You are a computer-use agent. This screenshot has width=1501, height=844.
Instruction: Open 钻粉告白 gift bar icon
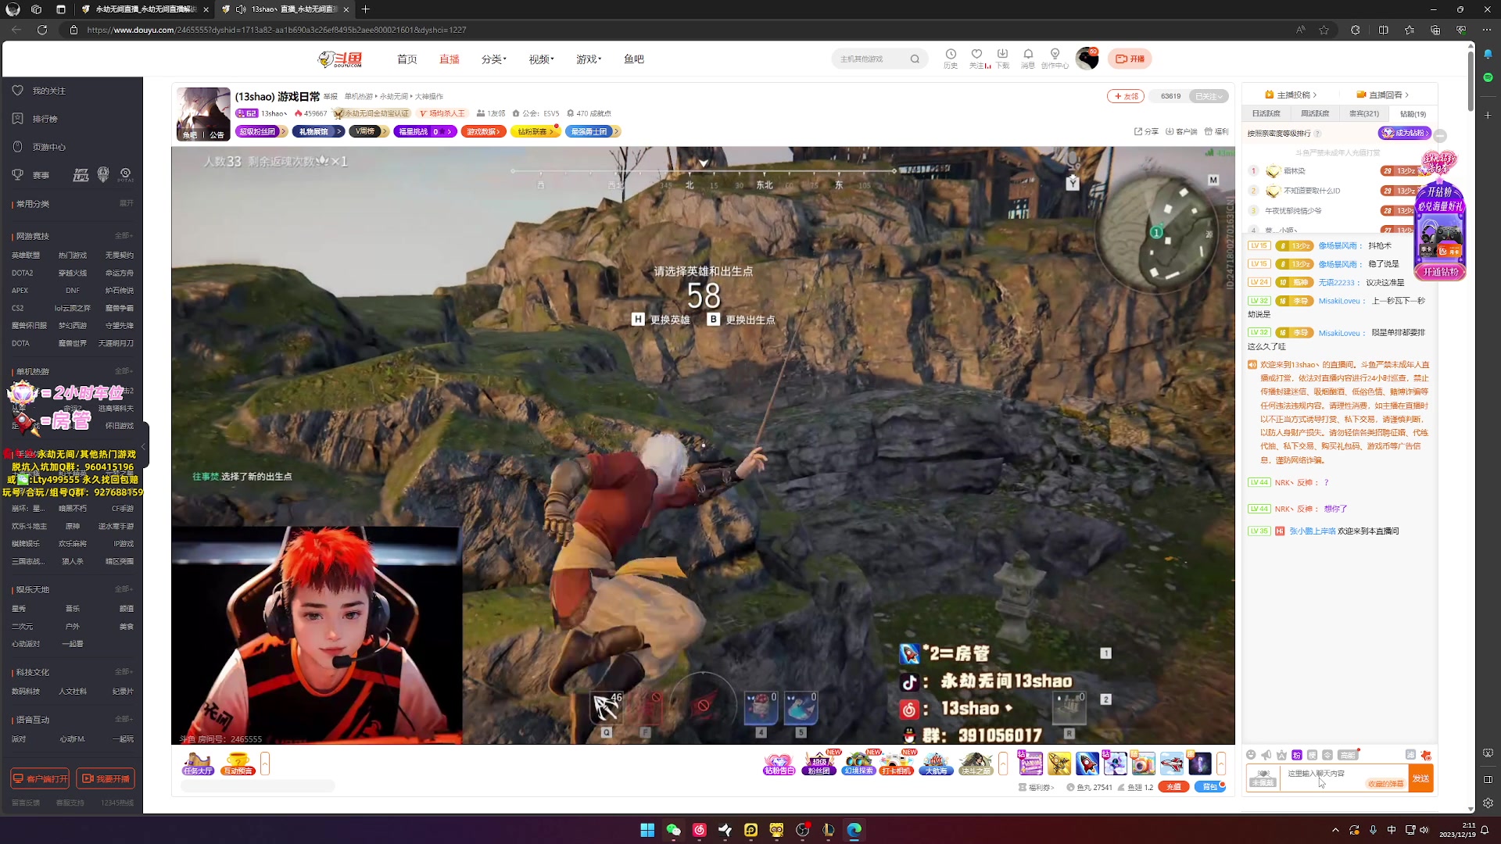pyautogui.click(x=779, y=764)
